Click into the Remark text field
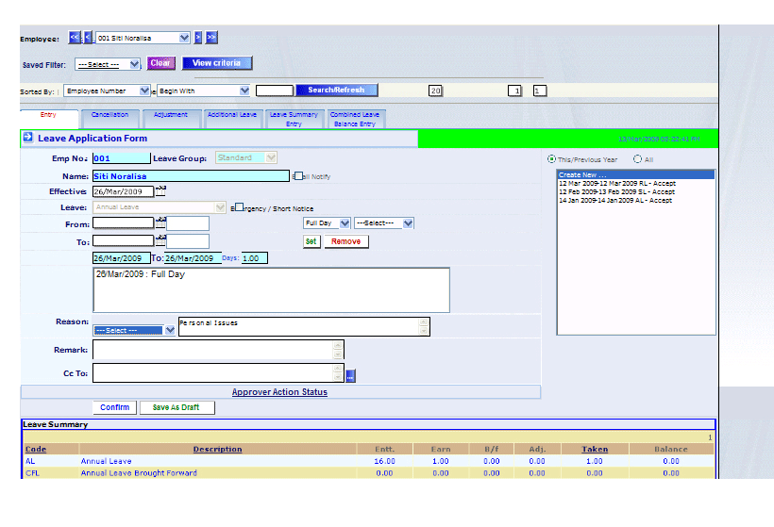The height and width of the screenshot is (527, 774). tap(212, 350)
